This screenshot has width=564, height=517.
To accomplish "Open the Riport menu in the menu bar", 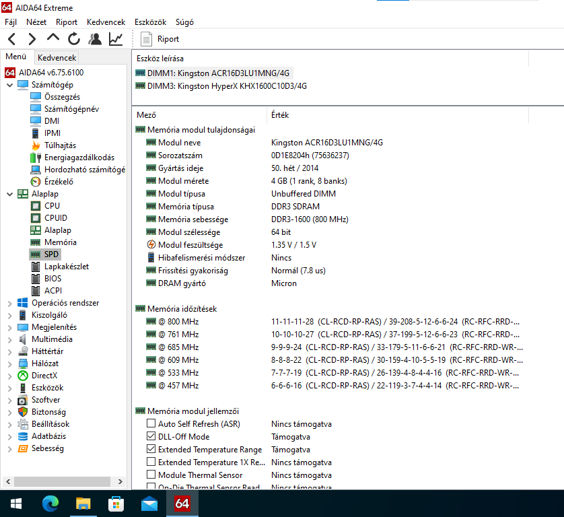I will point(67,22).
